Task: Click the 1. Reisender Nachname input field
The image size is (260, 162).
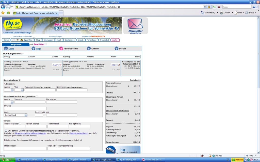Action: [72, 90]
